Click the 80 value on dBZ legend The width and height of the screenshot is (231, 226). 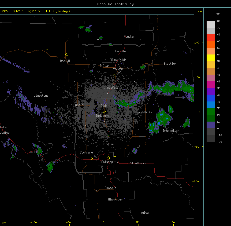[x=219, y=21]
